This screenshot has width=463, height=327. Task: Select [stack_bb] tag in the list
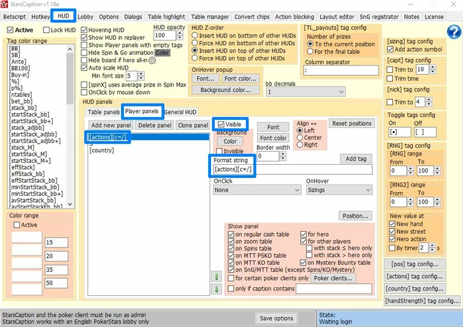(22, 108)
